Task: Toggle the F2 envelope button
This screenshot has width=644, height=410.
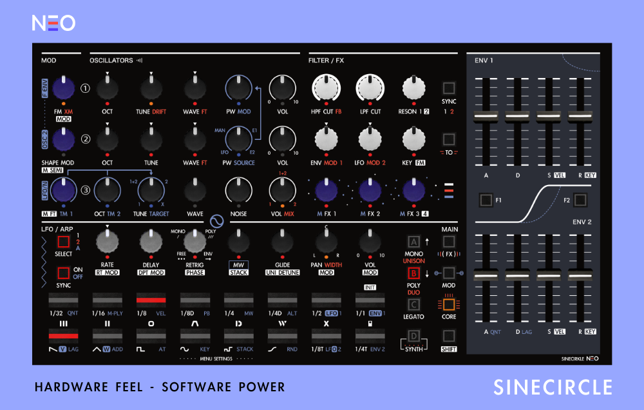Action: [580, 200]
